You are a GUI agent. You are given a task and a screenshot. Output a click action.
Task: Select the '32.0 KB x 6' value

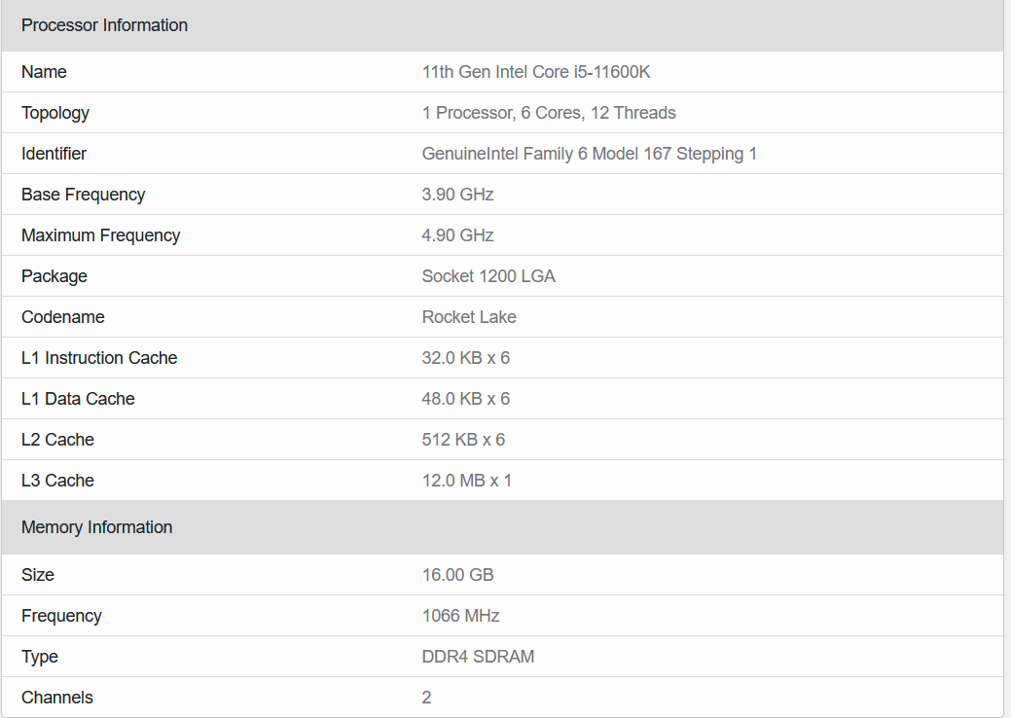click(x=466, y=358)
